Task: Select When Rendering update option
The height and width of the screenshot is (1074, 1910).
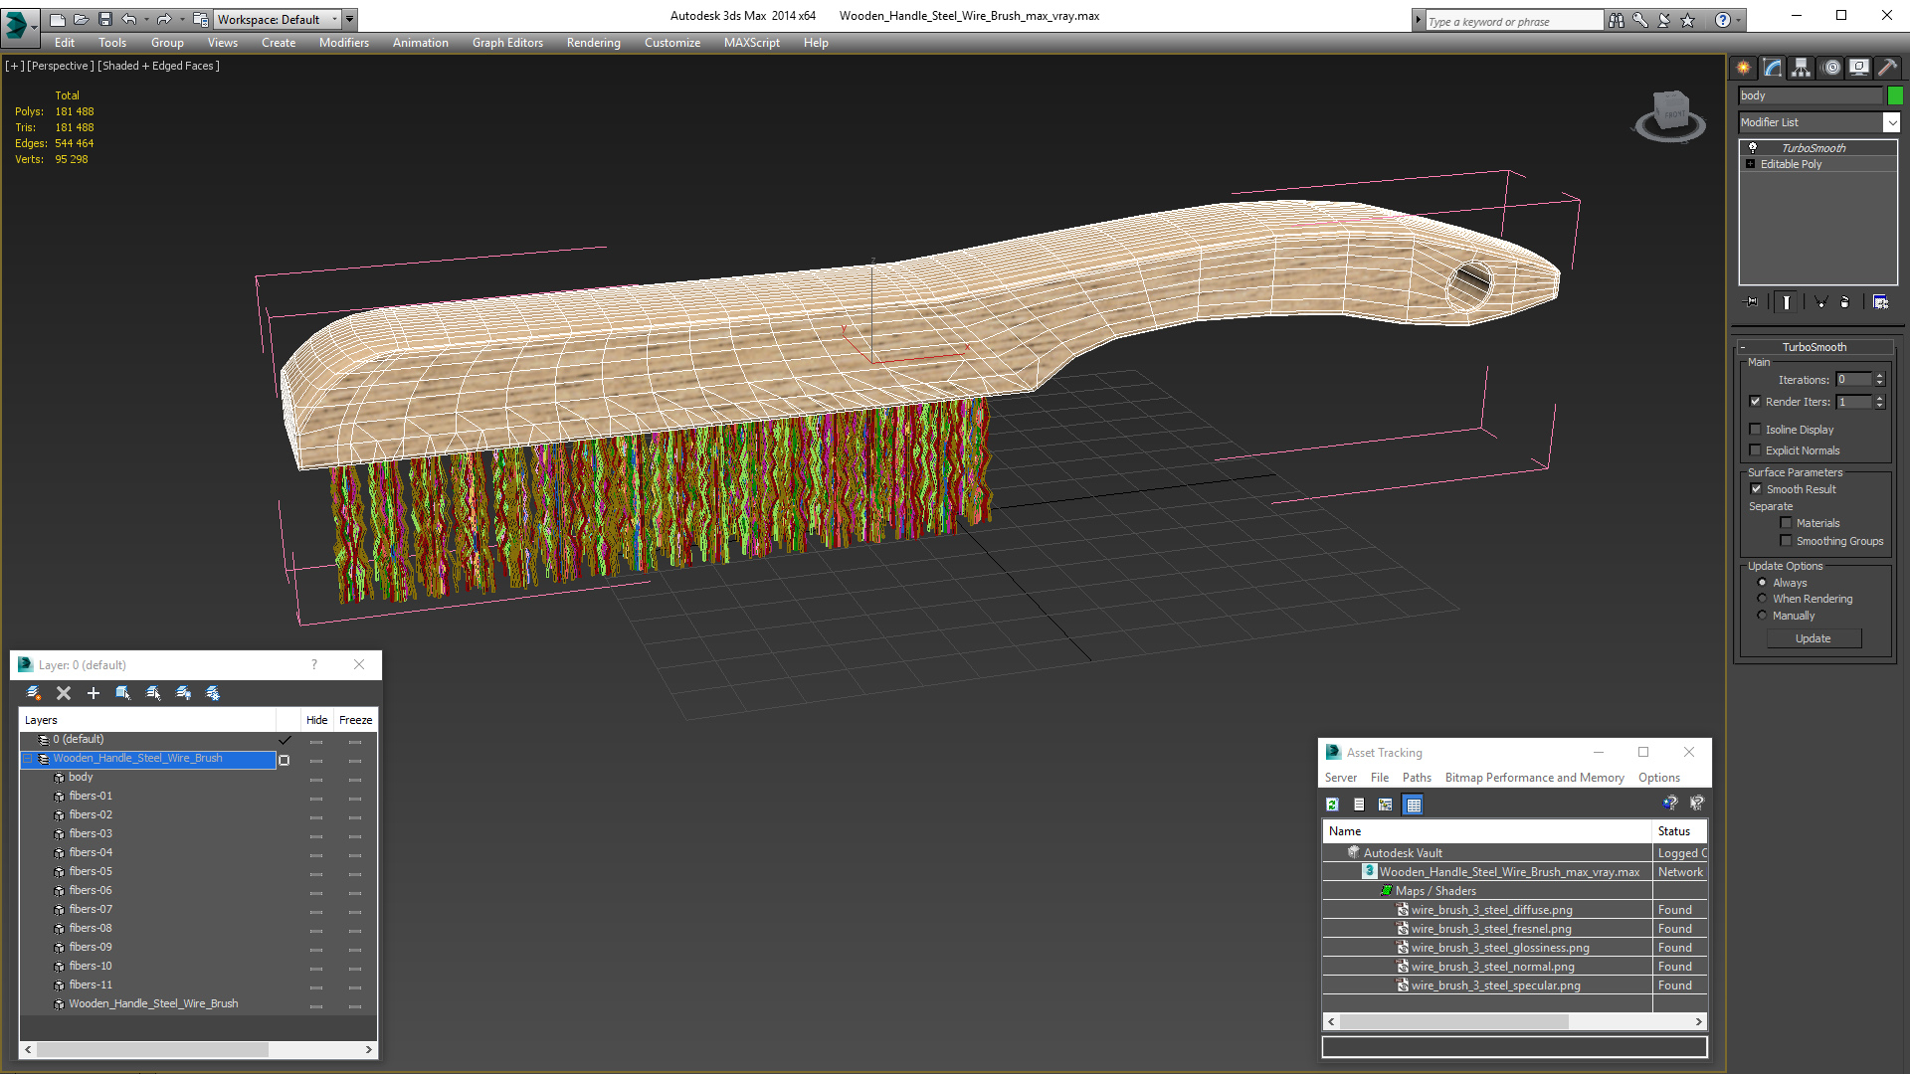Action: (1763, 599)
